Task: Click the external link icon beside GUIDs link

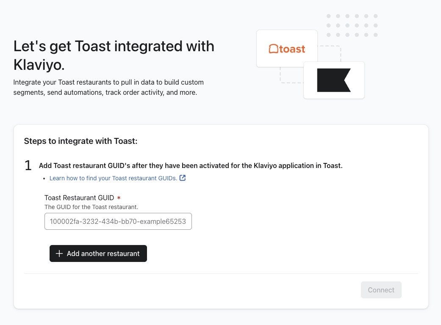Action: coord(183,178)
